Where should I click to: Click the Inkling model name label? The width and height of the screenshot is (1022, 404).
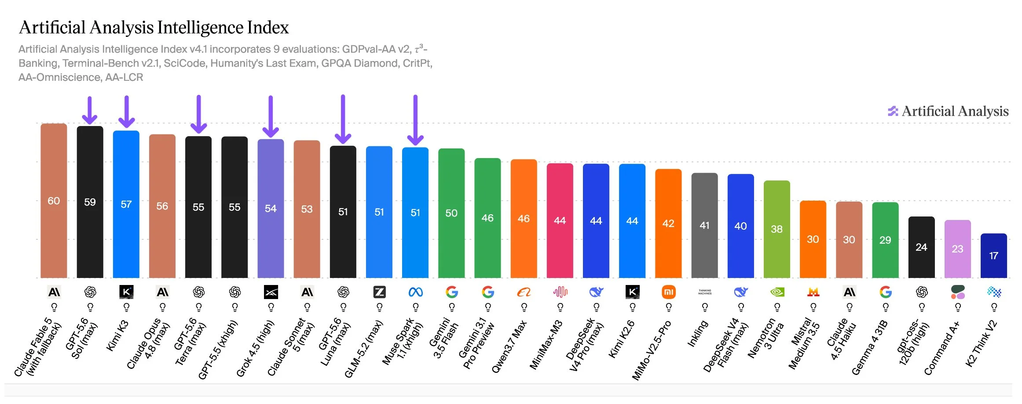coord(698,334)
